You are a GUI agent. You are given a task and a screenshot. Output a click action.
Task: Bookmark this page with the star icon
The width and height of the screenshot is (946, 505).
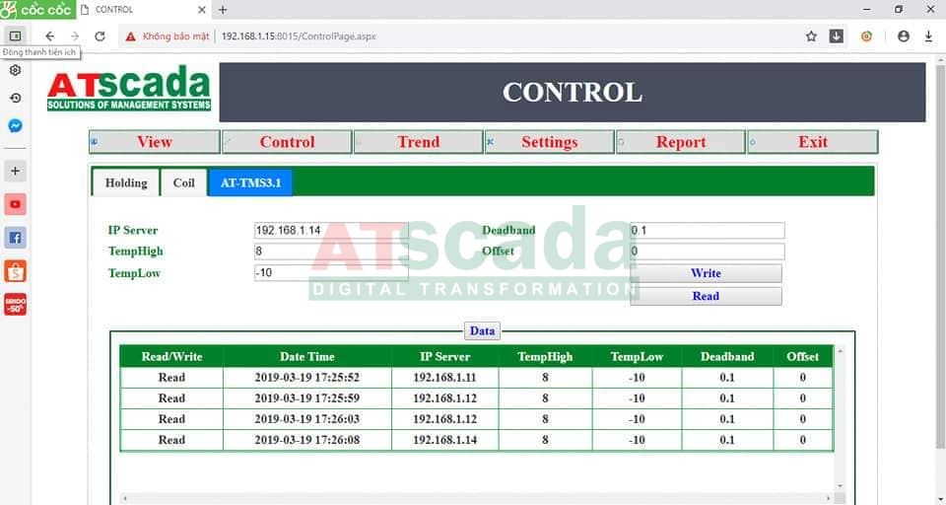(811, 36)
